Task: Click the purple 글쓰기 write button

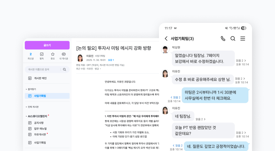Action: click(x=47, y=45)
